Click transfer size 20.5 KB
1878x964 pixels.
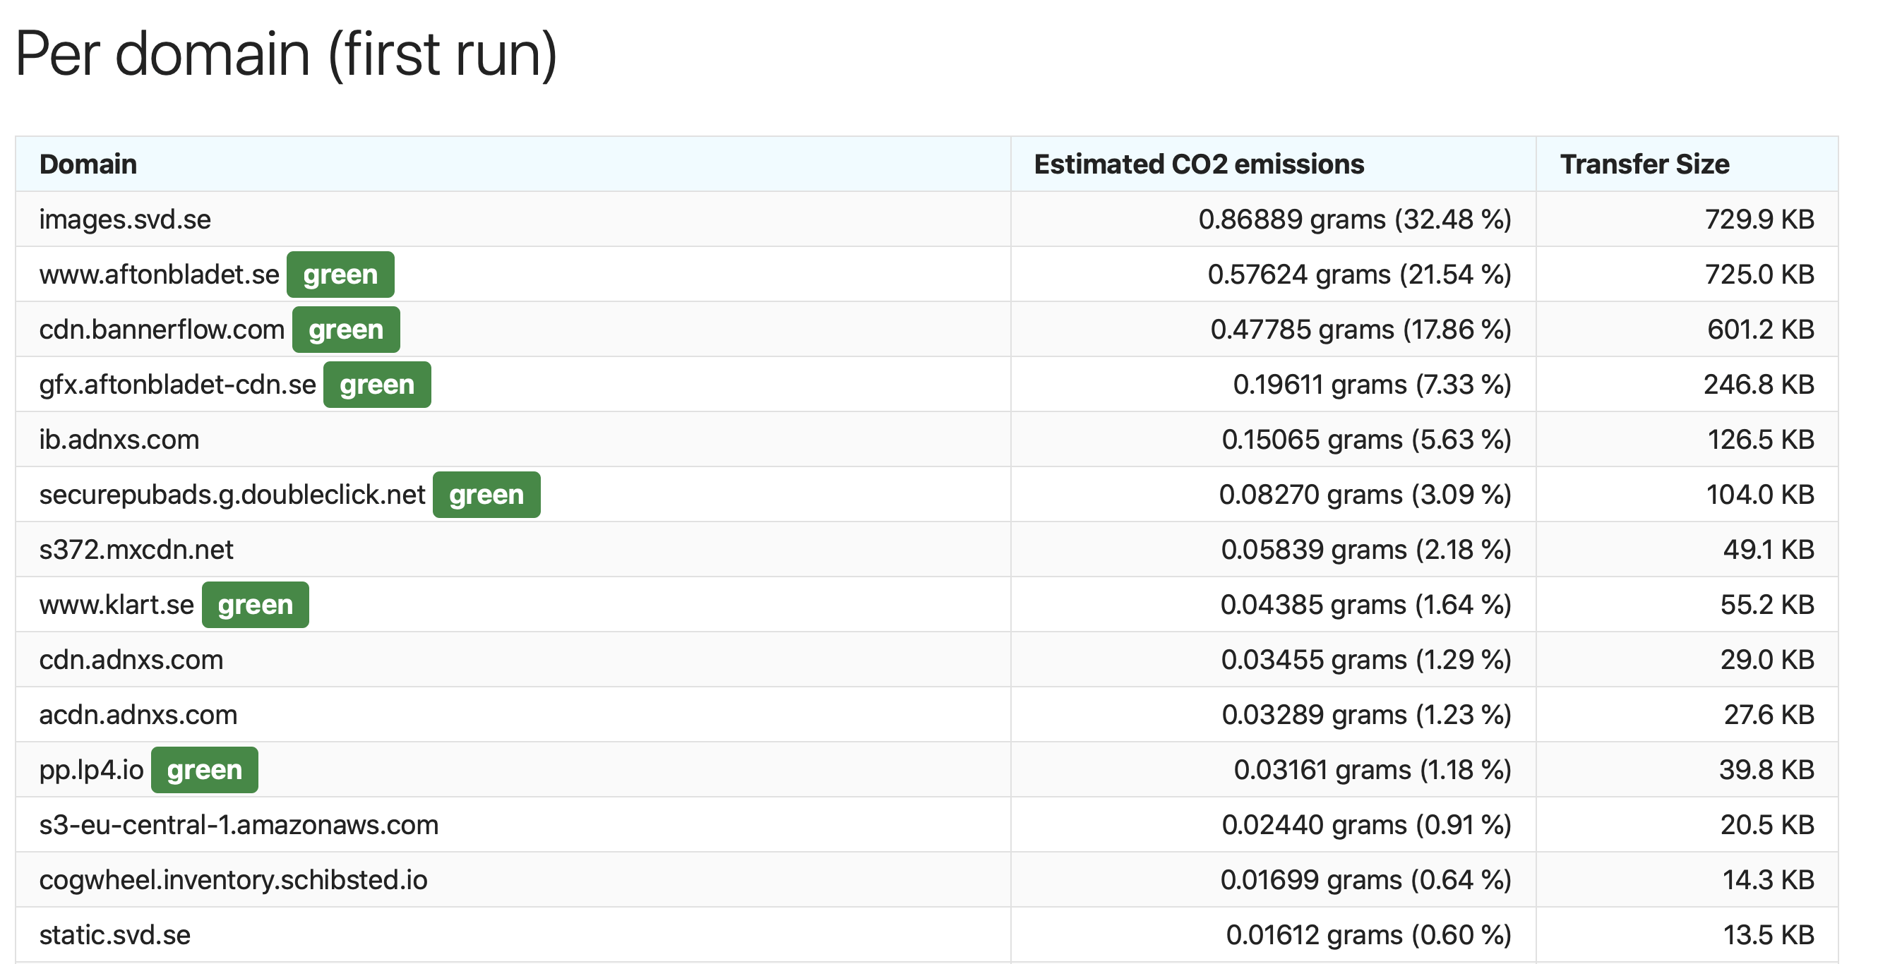(x=1767, y=825)
